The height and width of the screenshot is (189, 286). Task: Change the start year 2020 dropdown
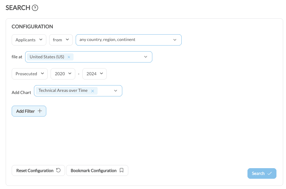(63, 74)
